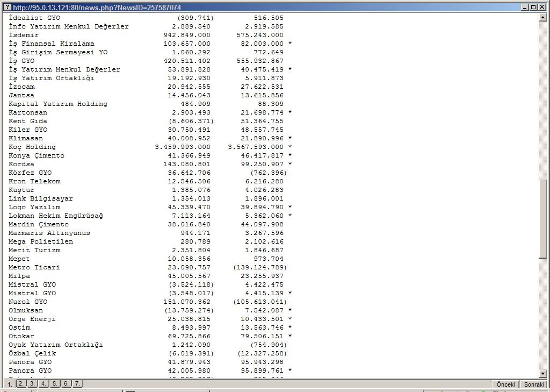Click Metro Ticari name
Viewport: 550px width, 392px height.
click(x=34, y=267)
